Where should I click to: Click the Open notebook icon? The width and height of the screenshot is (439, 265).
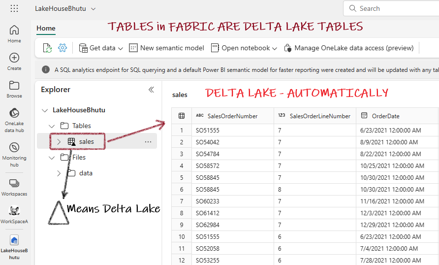215,48
